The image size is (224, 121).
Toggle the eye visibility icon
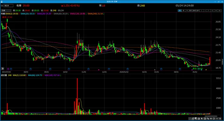click(x=211, y=119)
